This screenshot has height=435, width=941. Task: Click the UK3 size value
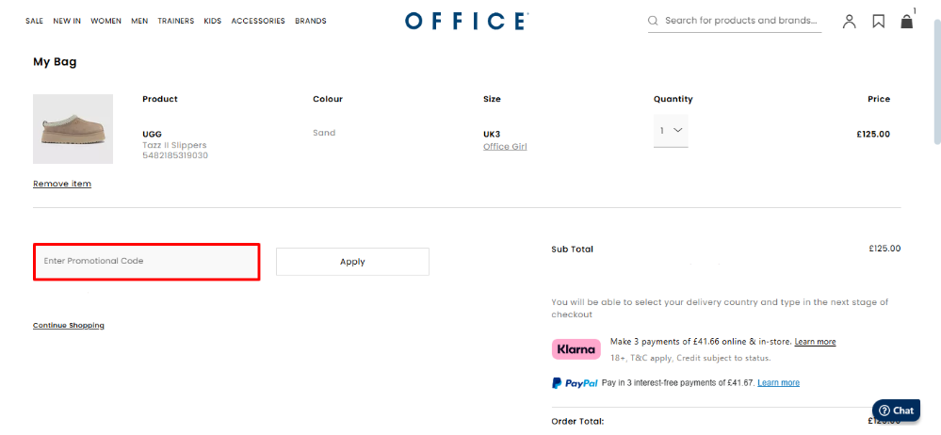(x=492, y=135)
